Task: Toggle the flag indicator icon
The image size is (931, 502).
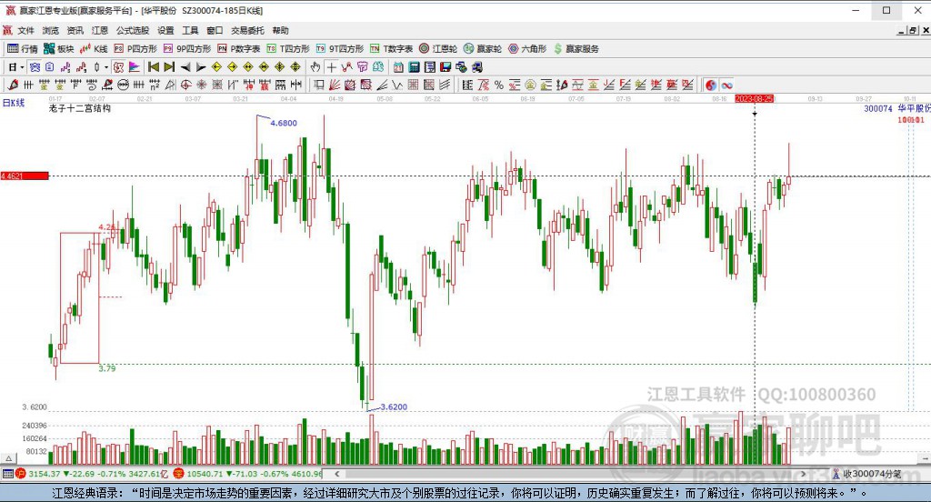Action: (x=134, y=67)
